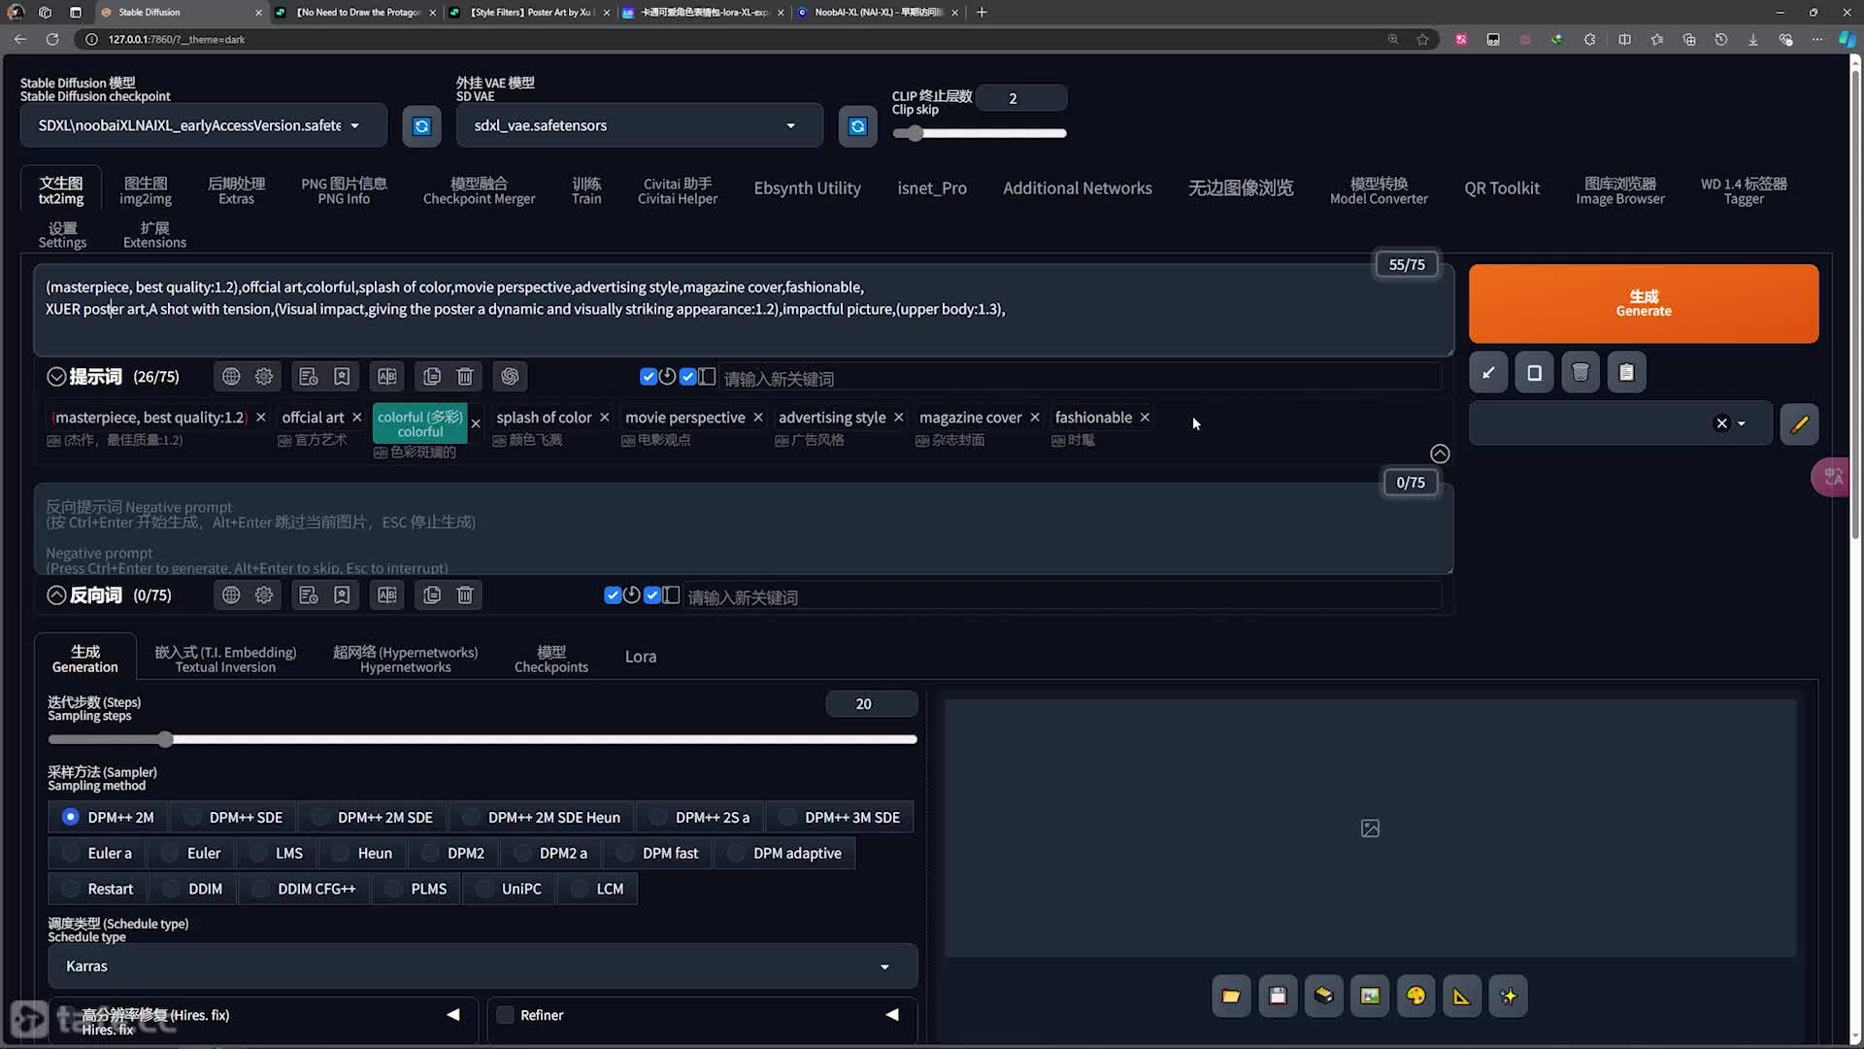Edit styles with the pencil icon

pos(1799,423)
